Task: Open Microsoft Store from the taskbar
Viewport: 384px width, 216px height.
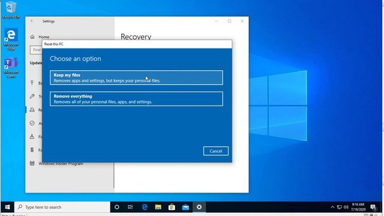Action: click(x=172, y=207)
